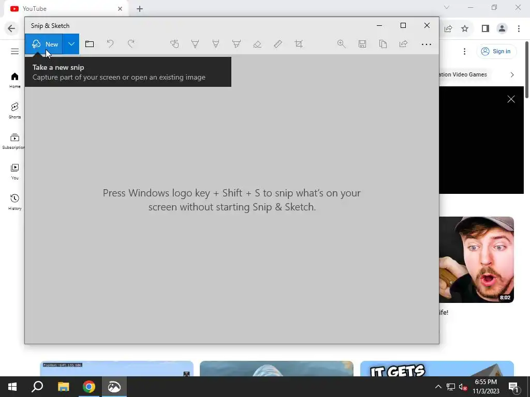Toggle Touch Writing tool
530x397 pixels.
click(174, 44)
